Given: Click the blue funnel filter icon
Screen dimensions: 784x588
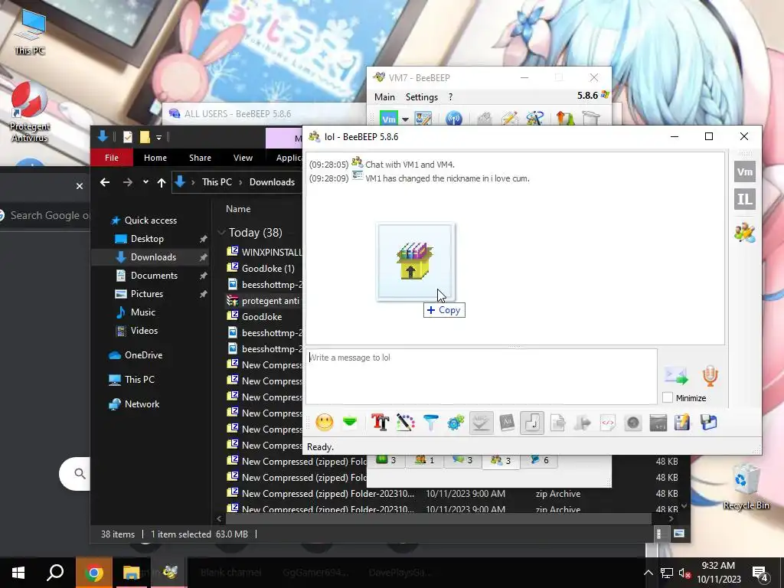Looking at the screenshot, I should click(x=430, y=423).
